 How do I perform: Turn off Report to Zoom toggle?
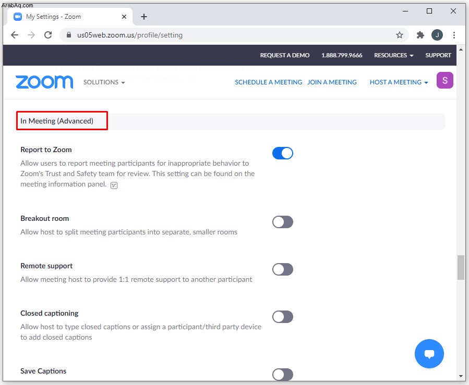coord(283,153)
